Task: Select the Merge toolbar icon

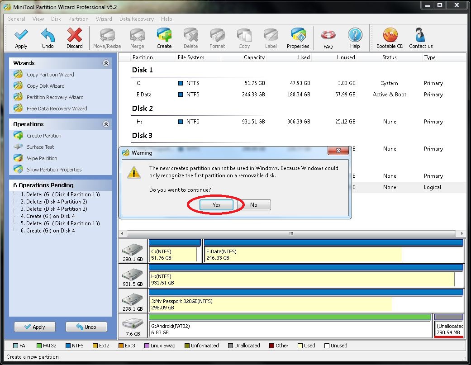Action: click(x=137, y=35)
